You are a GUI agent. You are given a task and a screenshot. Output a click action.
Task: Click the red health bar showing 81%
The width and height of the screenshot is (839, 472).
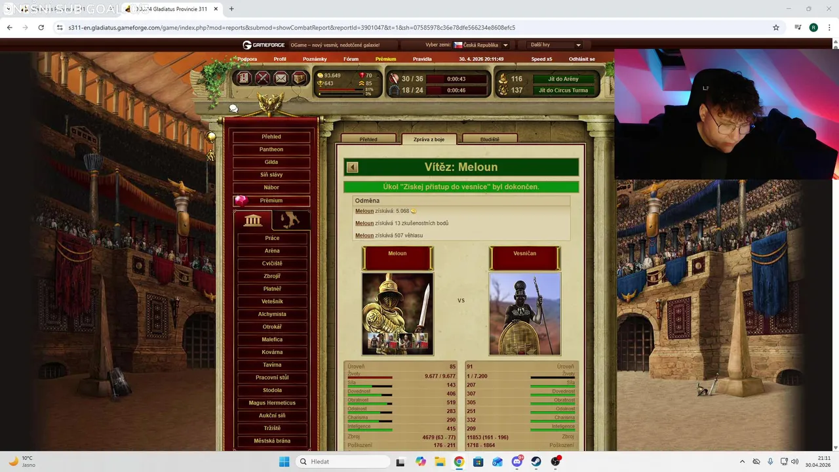340,90
